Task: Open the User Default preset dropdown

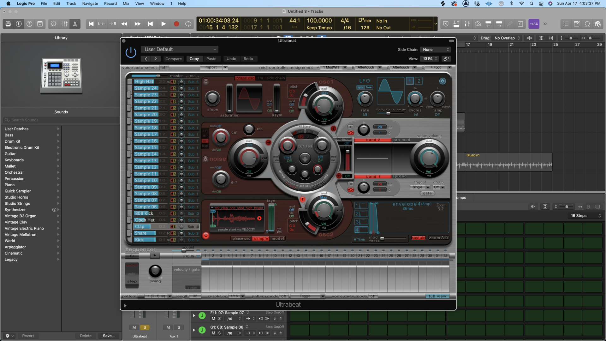Action: (179, 49)
